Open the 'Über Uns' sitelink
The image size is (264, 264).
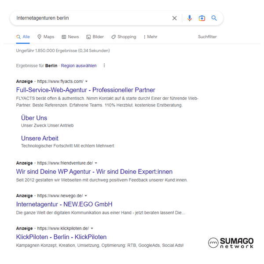click(x=34, y=118)
